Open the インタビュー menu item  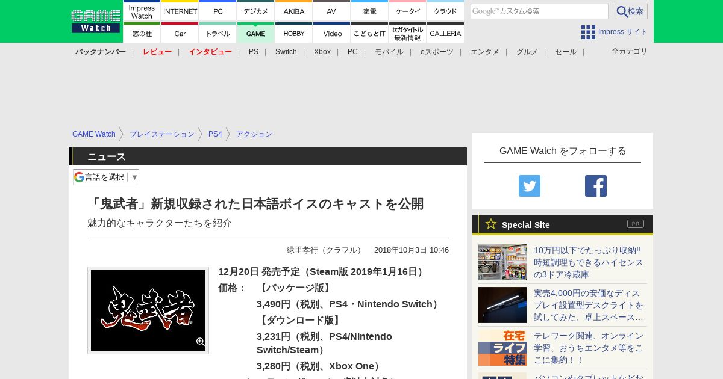[210, 52]
